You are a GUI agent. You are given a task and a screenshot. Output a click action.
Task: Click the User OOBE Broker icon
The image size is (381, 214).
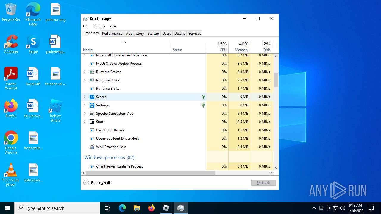[92, 130]
